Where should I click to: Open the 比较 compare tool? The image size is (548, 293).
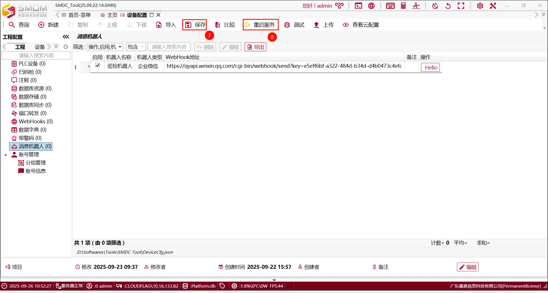click(225, 25)
